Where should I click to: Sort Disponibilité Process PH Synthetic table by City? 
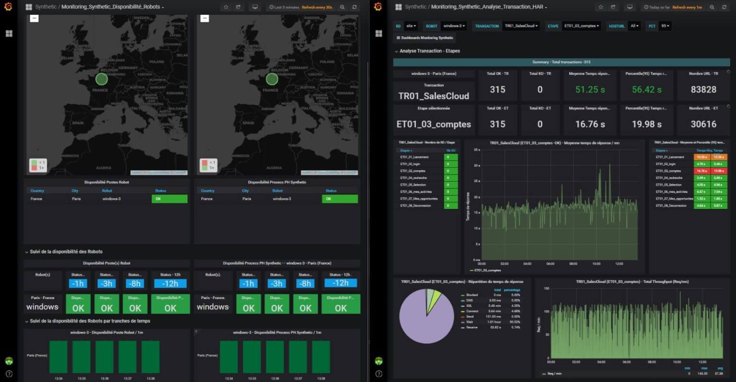coord(245,191)
